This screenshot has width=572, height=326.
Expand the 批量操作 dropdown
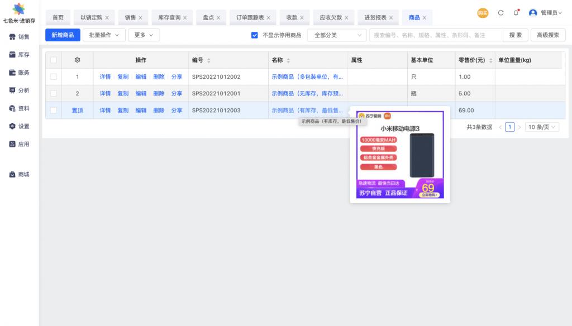[x=104, y=35]
